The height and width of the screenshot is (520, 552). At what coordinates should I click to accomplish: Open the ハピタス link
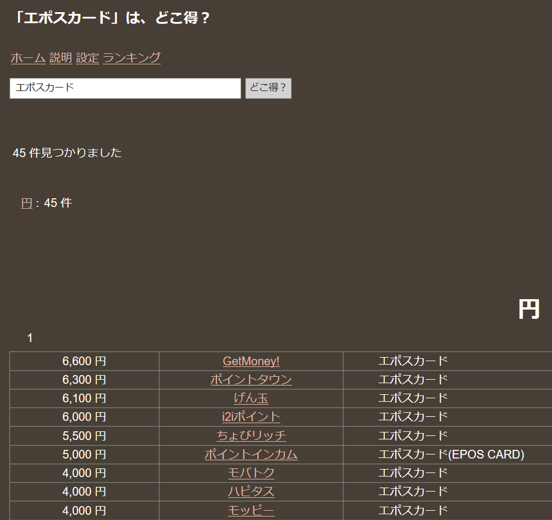pos(251,492)
